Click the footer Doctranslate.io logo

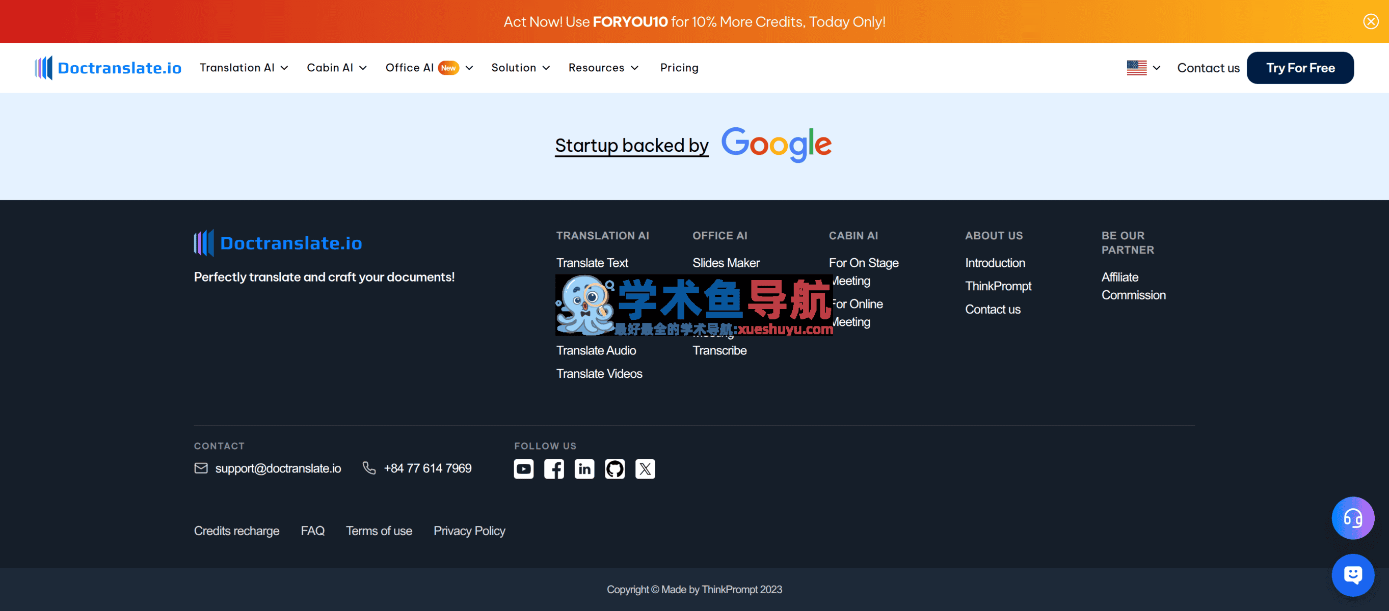click(278, 243)
